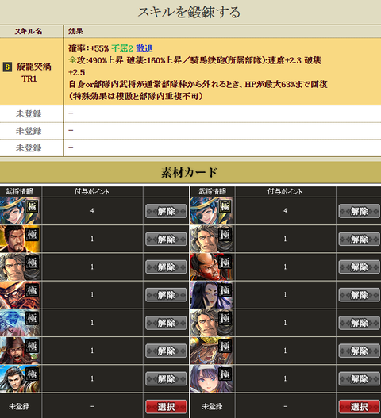Click the スキルを鍛錬する page title
This screenshot has width=381, height=418.
point(189,12)
